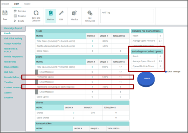Click the blue Email Message legend dot
The height and width of the screenshot is (133, 188).
click(x=166, y=71)
